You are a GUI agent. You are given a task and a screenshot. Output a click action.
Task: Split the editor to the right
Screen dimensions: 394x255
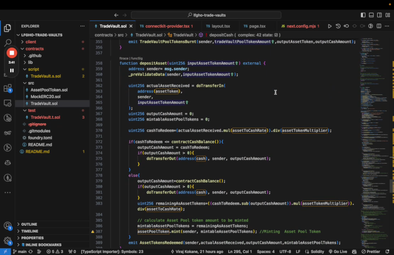tap(379, 26)
